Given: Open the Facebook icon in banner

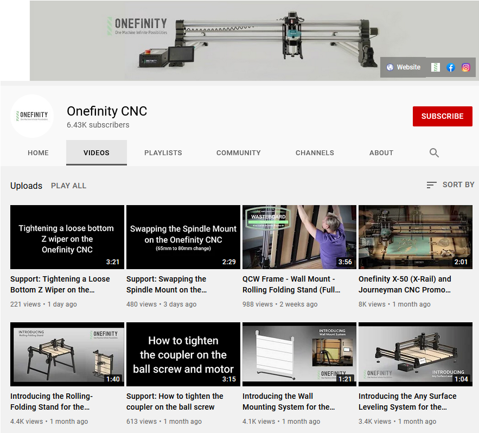Looking at the screenshot, I should tap(451, 67).
